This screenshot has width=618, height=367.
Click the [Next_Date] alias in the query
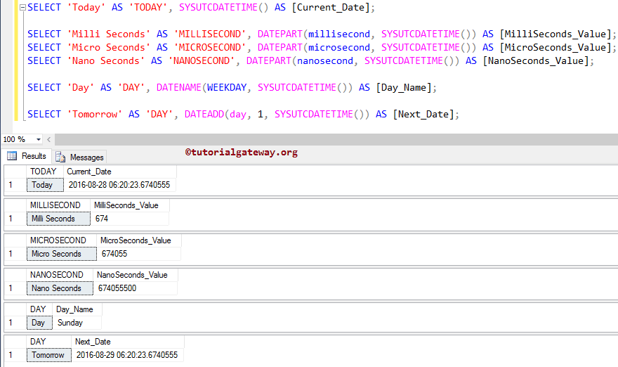tap(423, 115)
